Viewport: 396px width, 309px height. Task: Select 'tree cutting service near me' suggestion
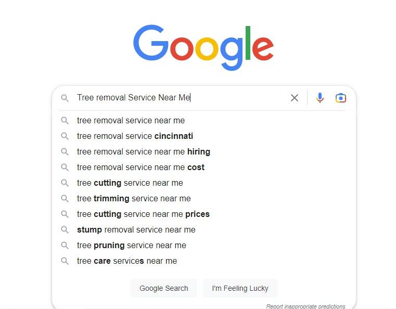point(130,183)
